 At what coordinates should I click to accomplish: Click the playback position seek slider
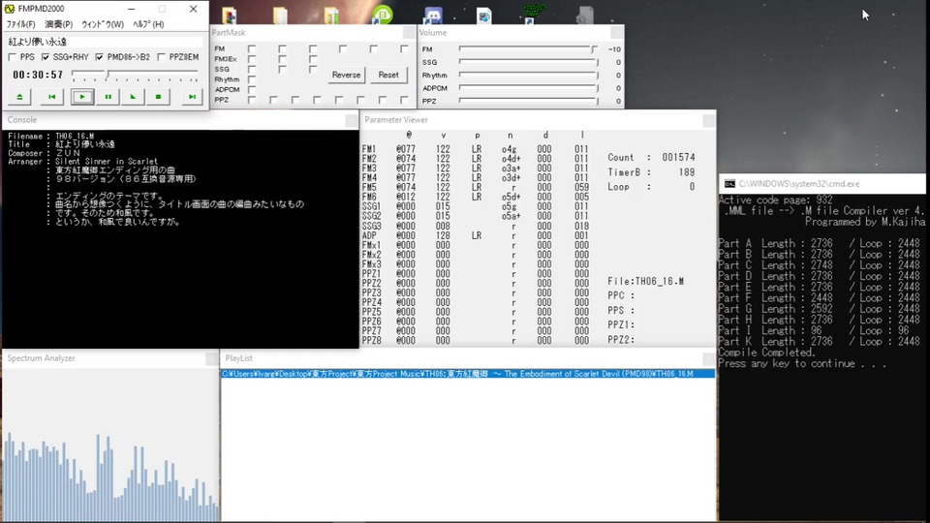click(135, 75)
